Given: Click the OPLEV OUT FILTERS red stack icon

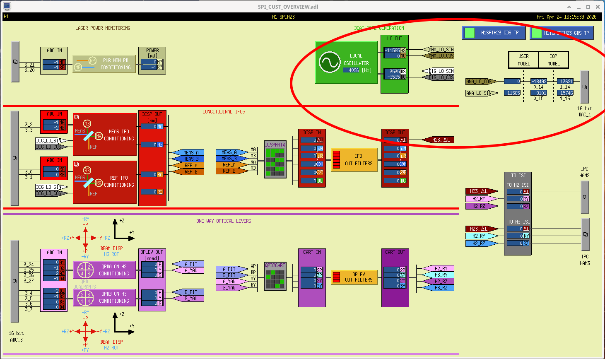Looking at the screenshot, I should tap(336, 277).
